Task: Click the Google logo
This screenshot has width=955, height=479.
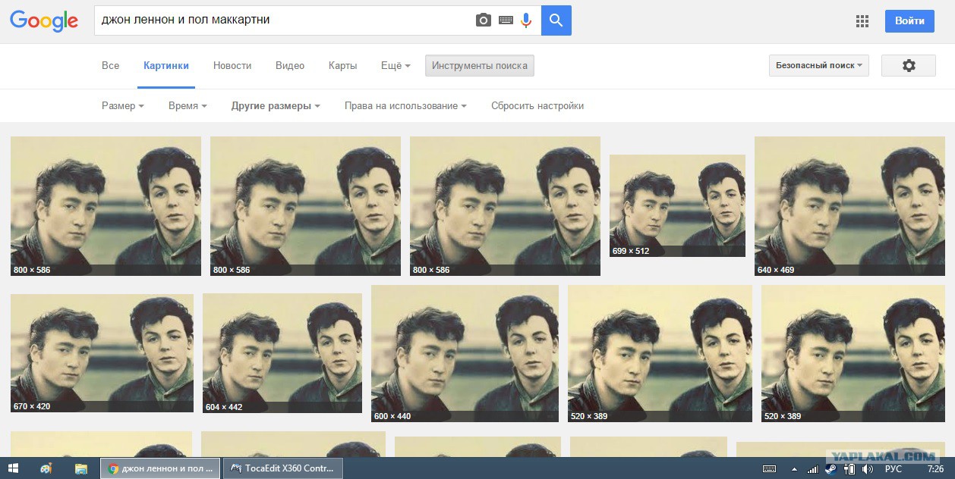Action: pos(44,20)
